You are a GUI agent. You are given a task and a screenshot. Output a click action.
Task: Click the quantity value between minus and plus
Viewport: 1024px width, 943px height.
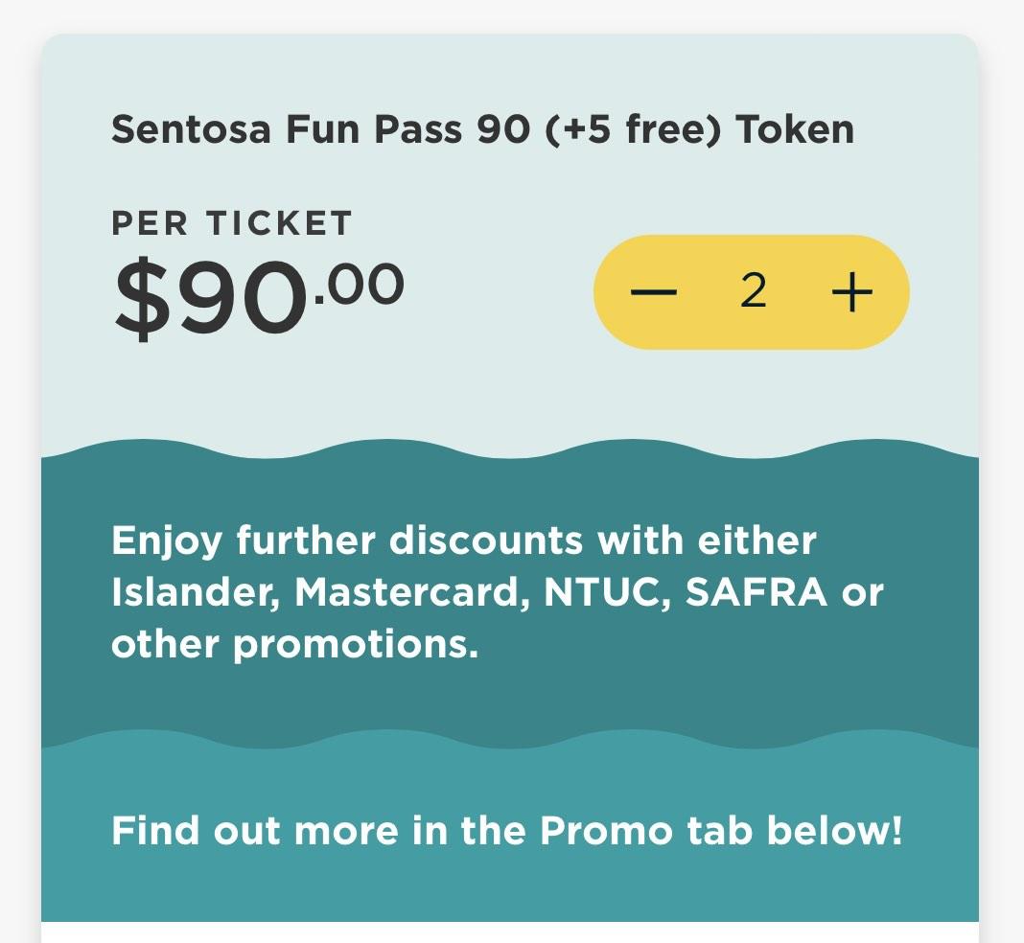pos(754,291)
